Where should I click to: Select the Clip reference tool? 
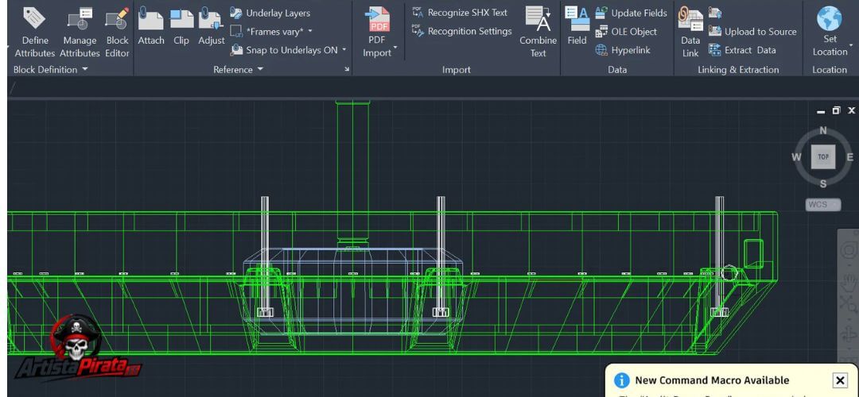pyautogui.click(x=181, y=26)
